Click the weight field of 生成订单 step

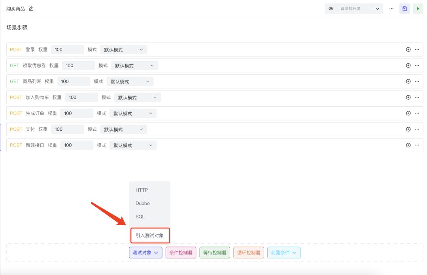[77, 113]
